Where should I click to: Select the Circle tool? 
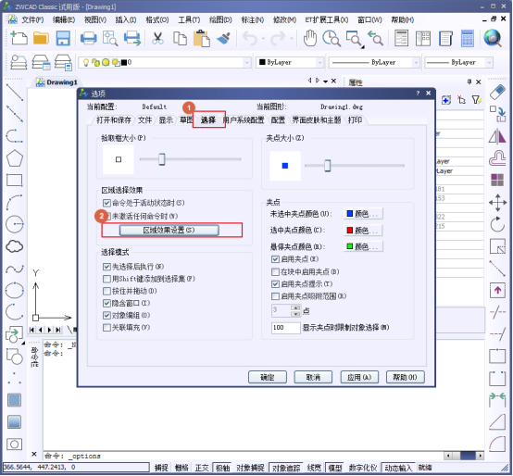(x=15, y=224)
